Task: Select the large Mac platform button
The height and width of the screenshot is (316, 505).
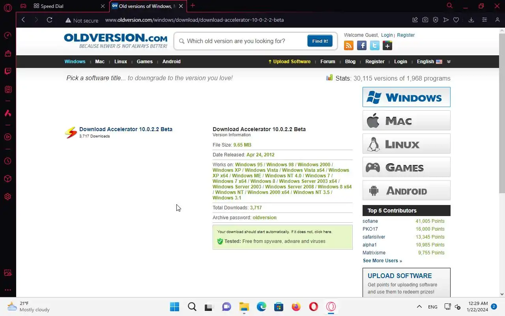Action: click(406, 120)
